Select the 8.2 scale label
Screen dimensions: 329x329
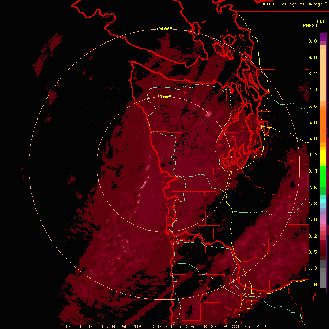pos(313,73)
